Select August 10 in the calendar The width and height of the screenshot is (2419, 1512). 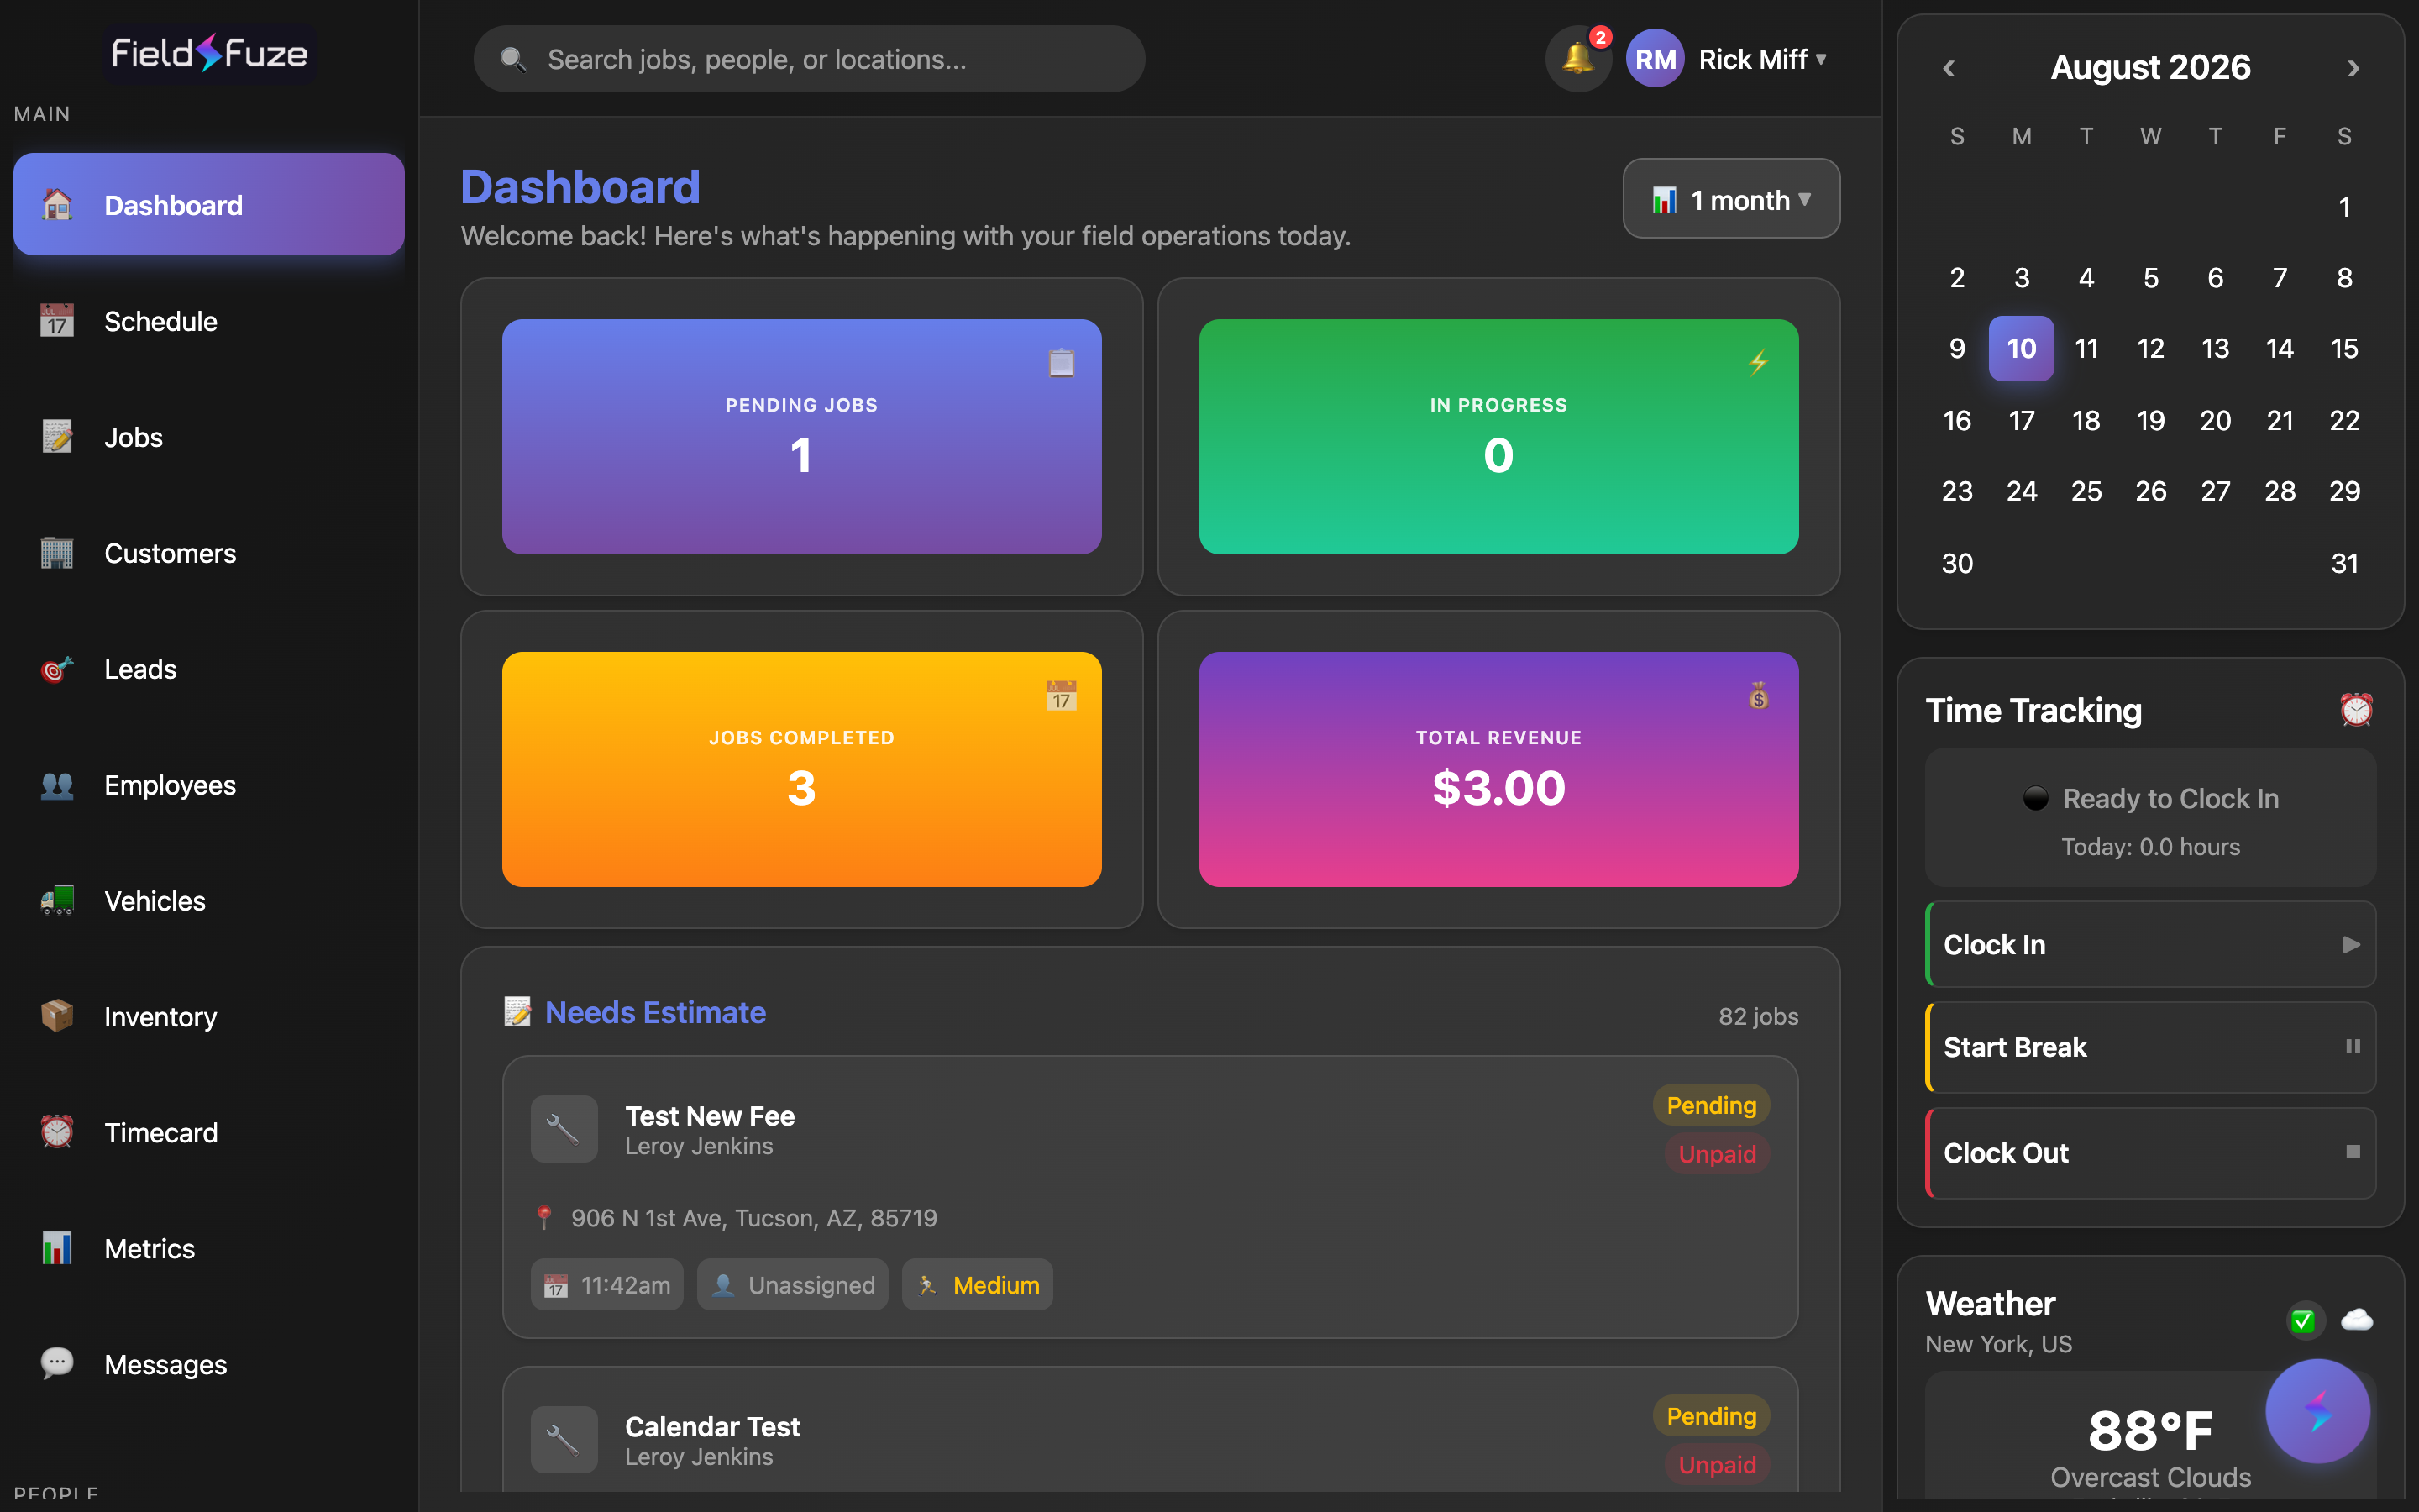pos(2021,348)
